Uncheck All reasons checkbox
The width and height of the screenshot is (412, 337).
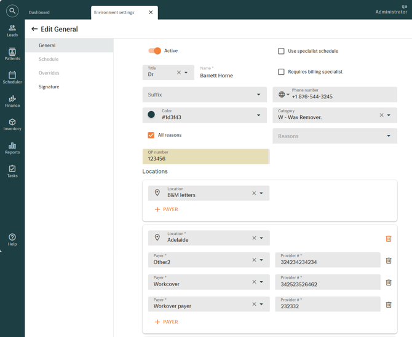point(151,135)
